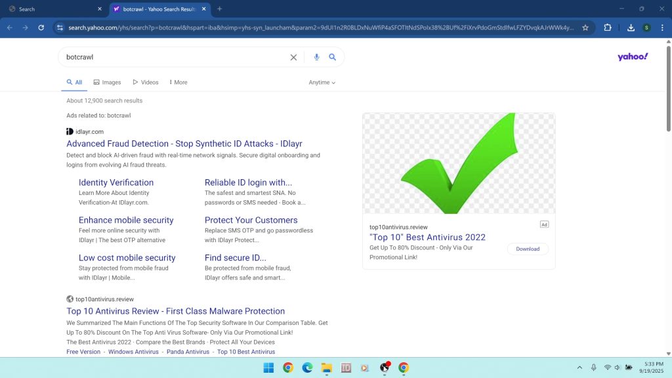Open the Chrome extensions puzzle icon

[607, 28]
